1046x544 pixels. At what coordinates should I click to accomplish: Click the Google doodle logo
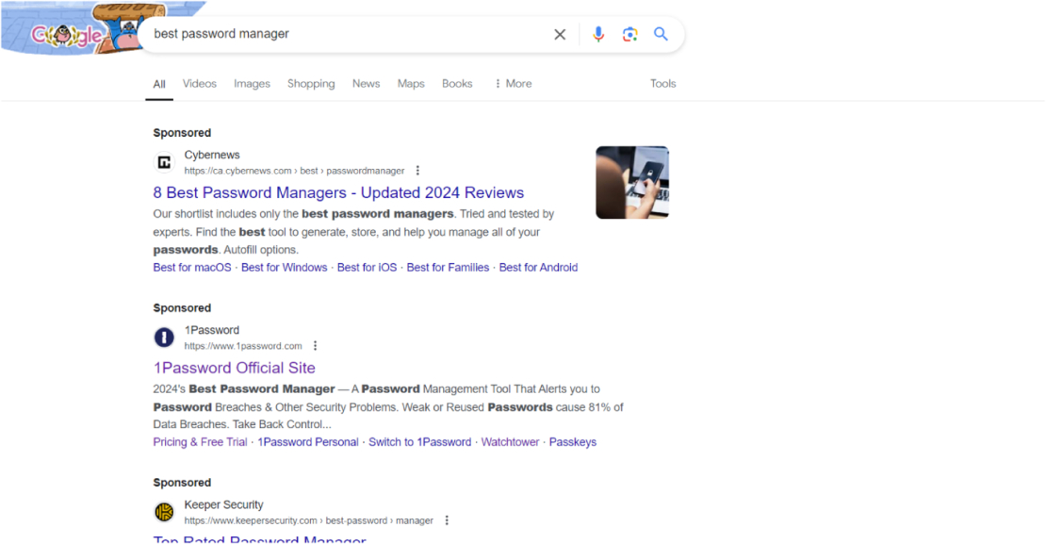(66, 33)
